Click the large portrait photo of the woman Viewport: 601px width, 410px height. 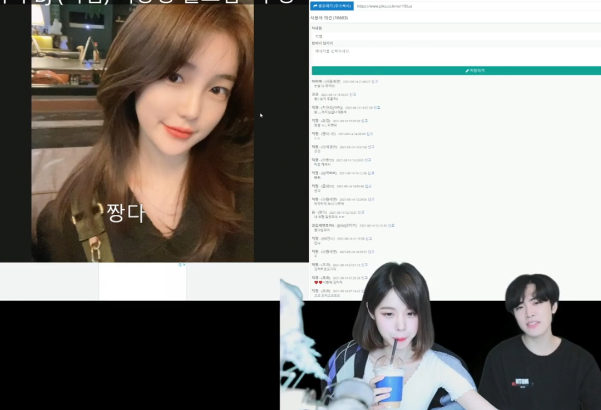(143, 132)
